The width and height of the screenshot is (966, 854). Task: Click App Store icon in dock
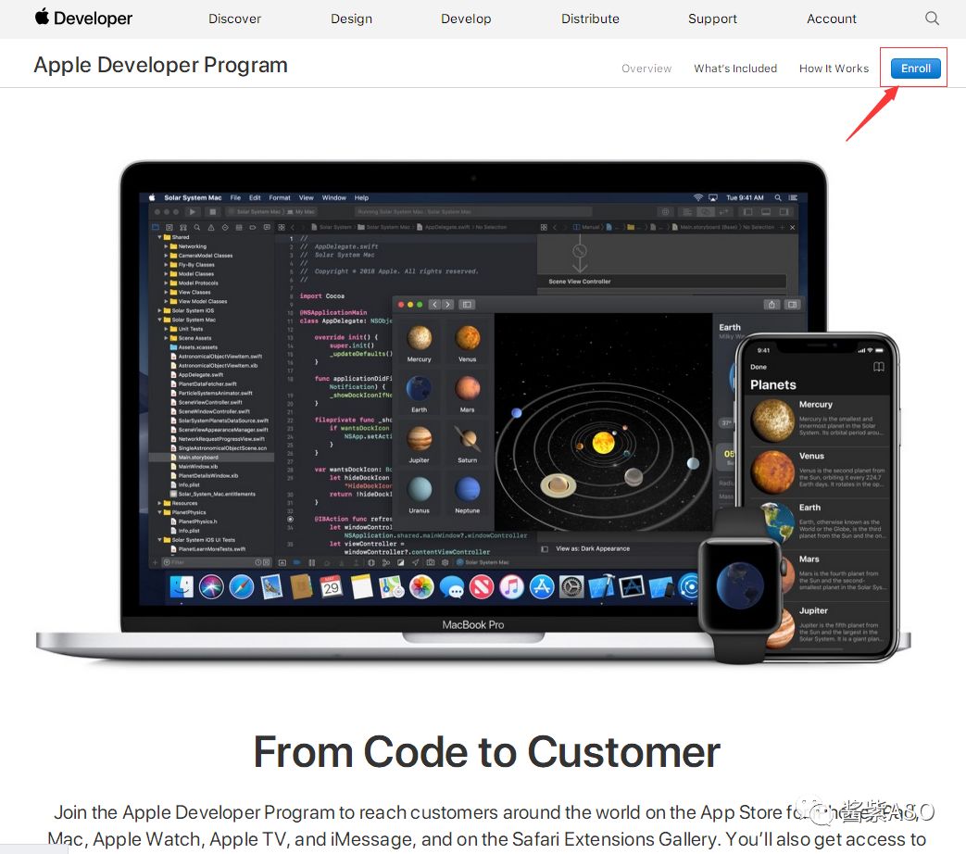[542, 586]
